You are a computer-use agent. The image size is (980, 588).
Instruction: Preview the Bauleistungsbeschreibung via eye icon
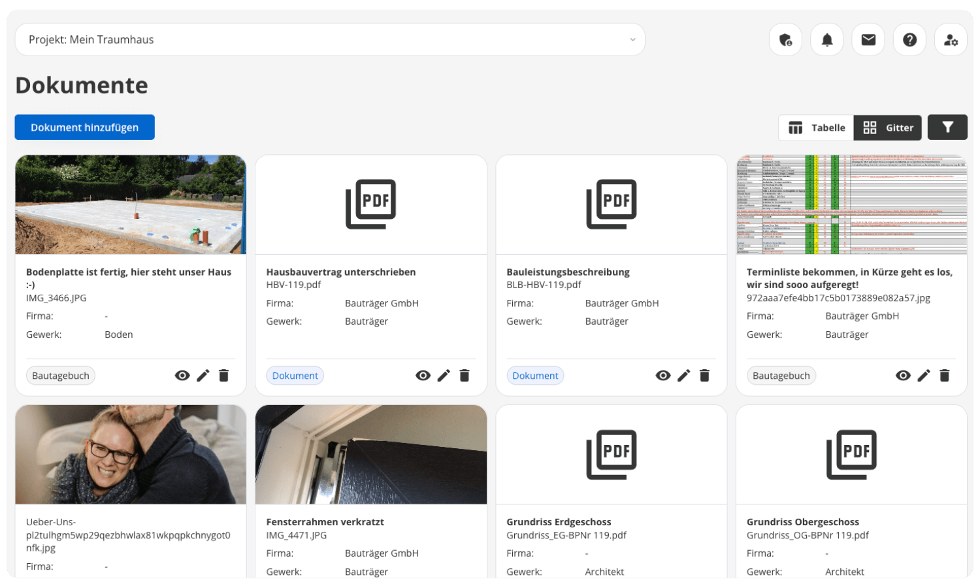(663, 376)
